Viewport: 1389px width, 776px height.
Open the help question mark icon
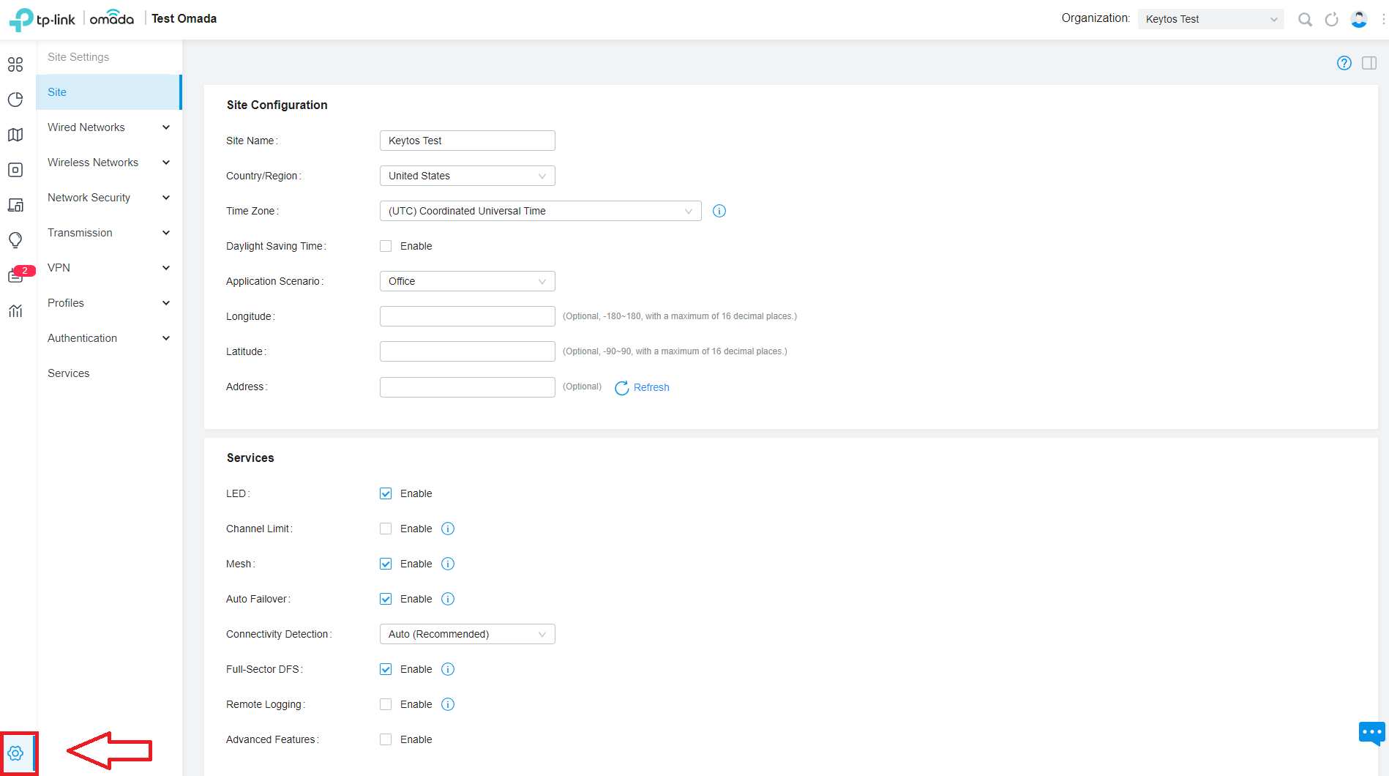point(1344,63)
